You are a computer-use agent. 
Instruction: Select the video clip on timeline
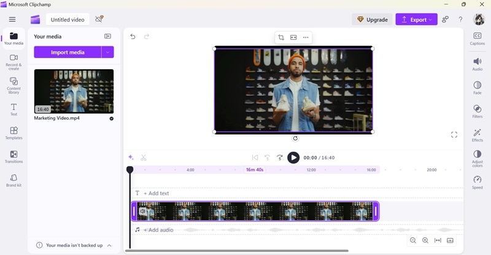255,212
